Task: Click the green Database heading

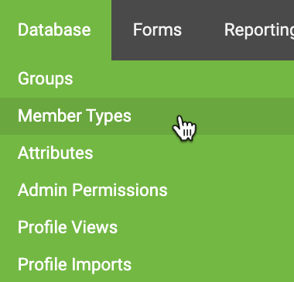Action: 56,30
